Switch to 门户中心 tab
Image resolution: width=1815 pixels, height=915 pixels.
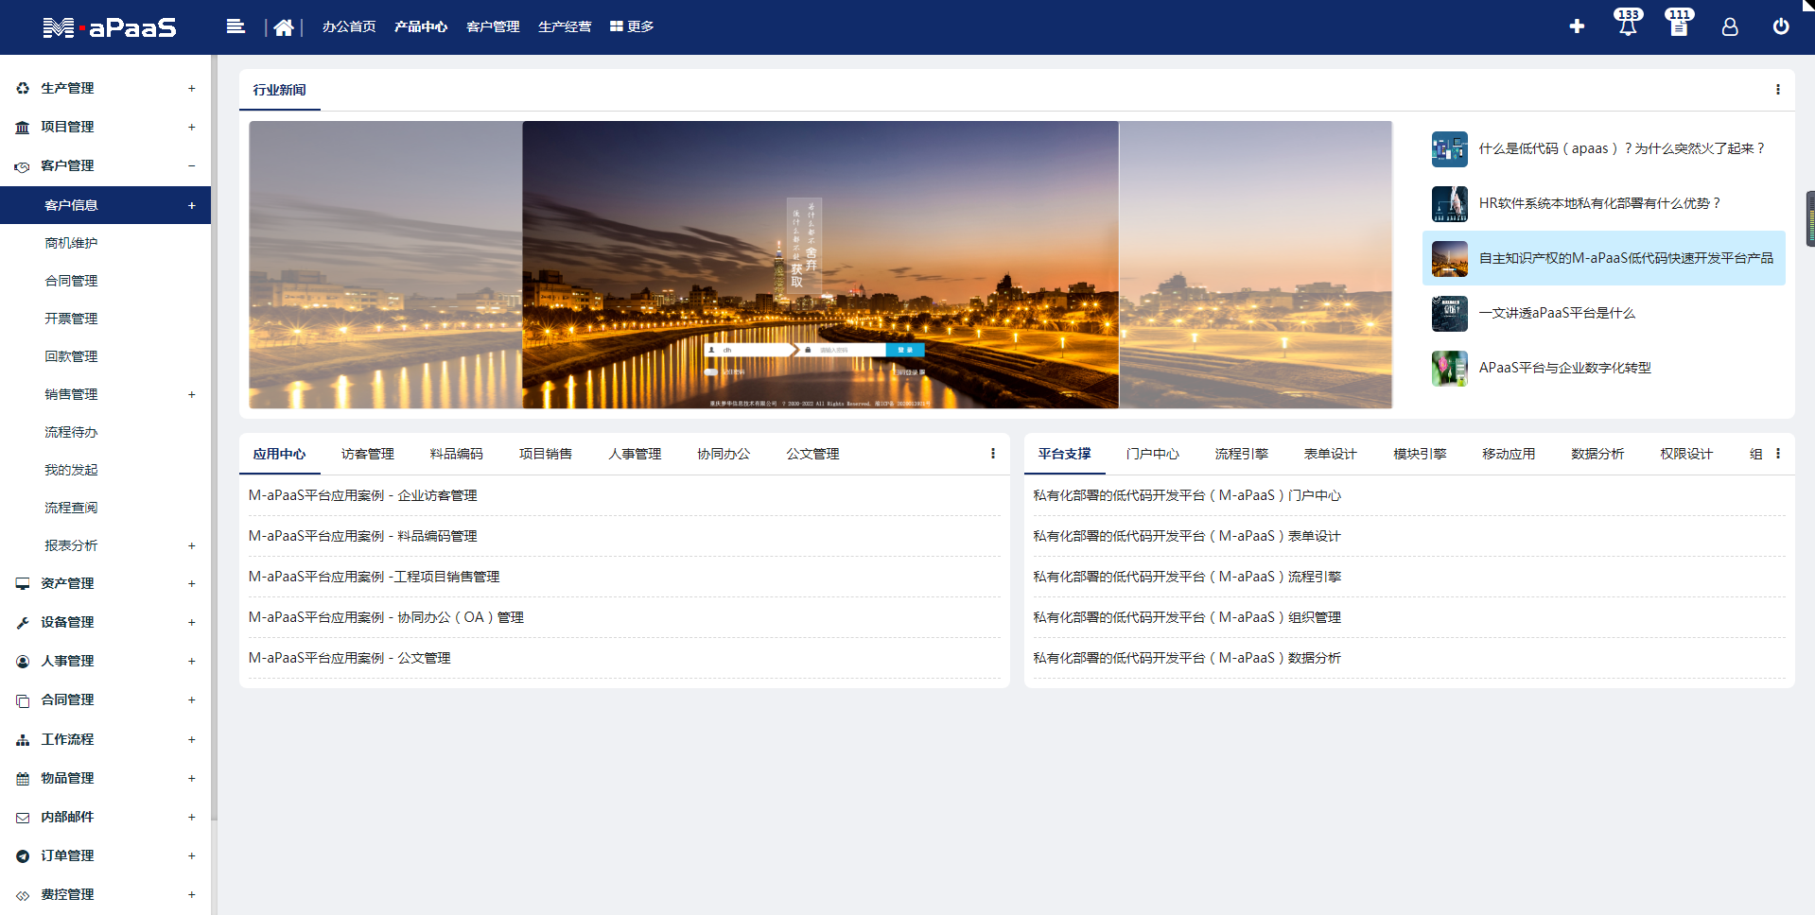pos(1153,454)
